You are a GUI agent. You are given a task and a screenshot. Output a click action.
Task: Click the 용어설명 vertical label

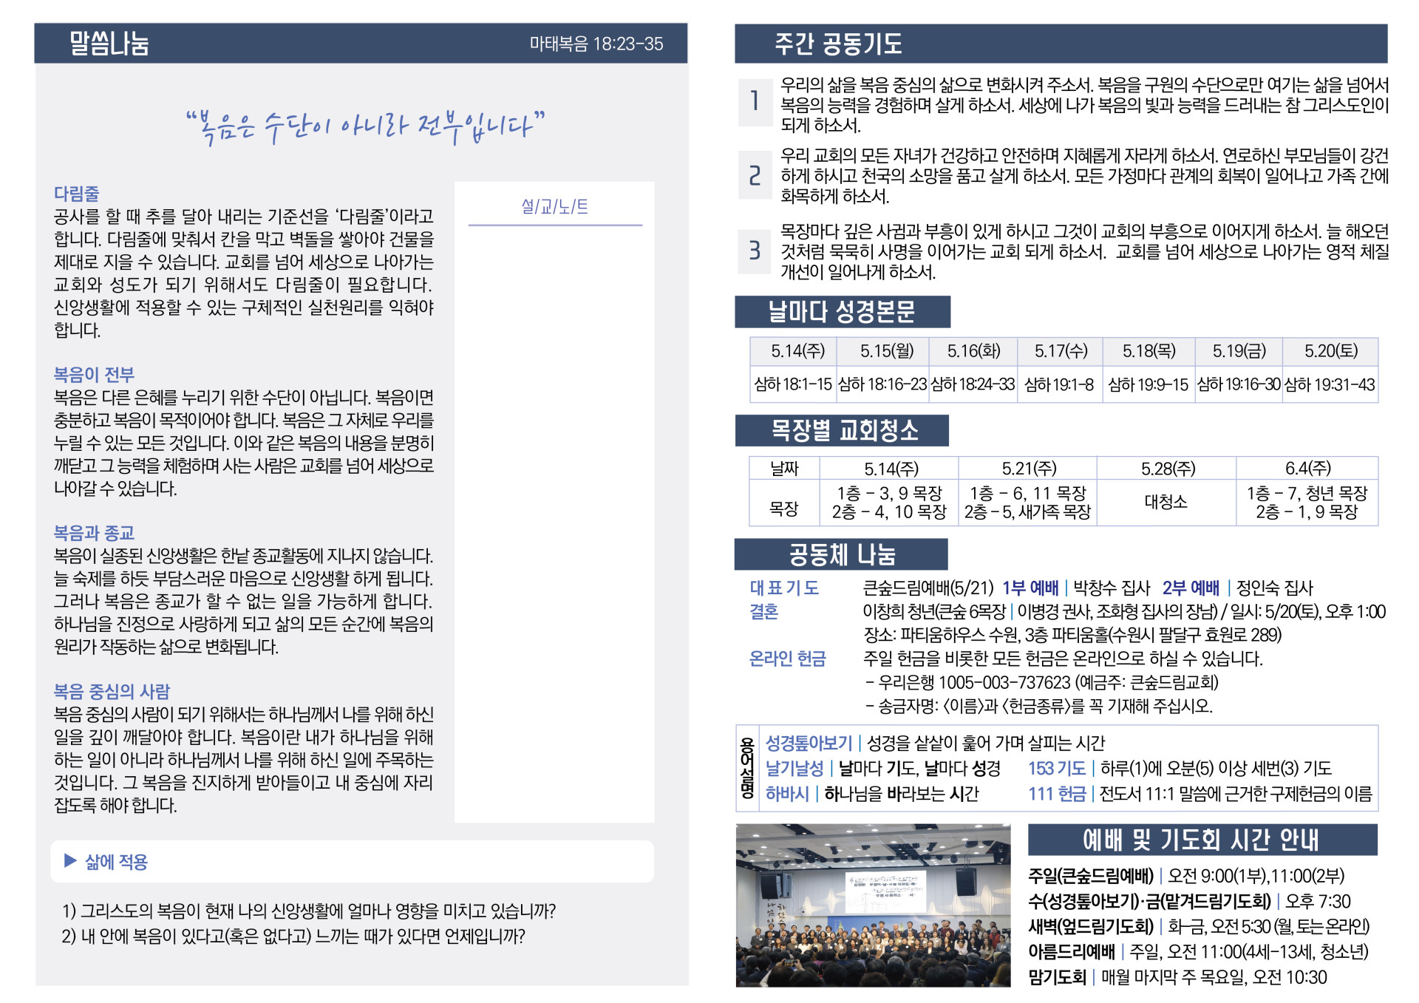tap(747, 768)
